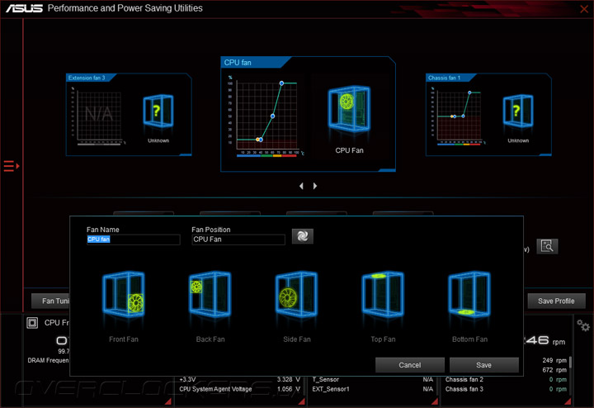The width and height of the screenshot is (594, 408).
Task: Click the Fan Name input field
Action: click(x=134, y=240)
